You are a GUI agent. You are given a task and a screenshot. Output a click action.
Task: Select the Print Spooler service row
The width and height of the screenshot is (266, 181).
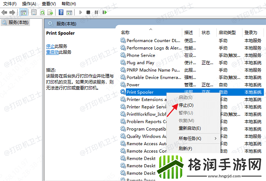tap(192, 92)
